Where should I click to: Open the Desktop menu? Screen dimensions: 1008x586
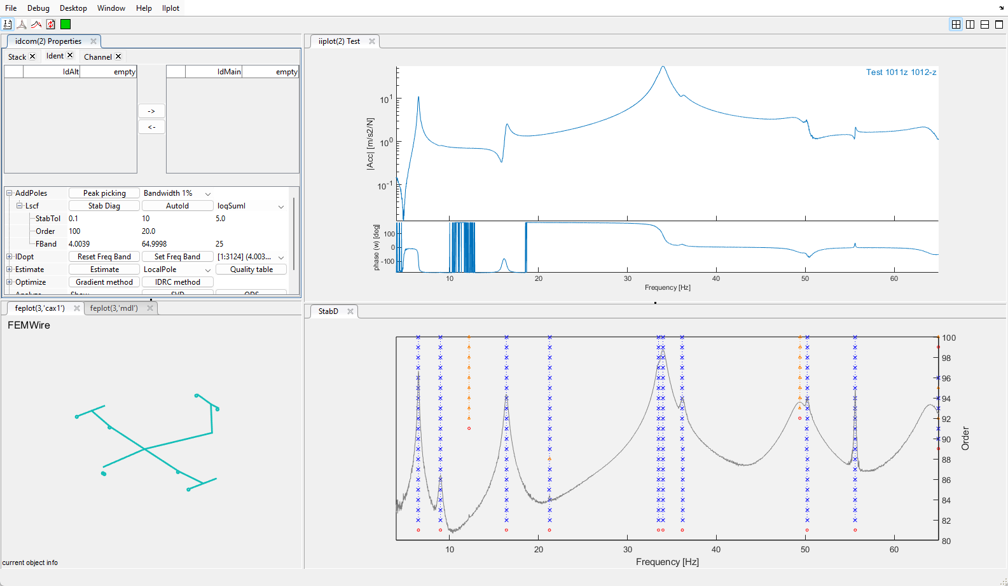coord(73,8)
